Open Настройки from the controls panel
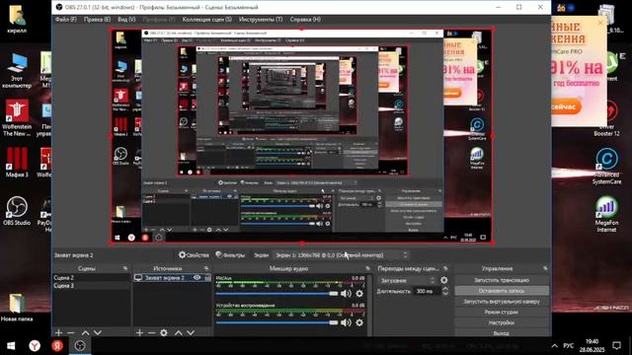 502,322
